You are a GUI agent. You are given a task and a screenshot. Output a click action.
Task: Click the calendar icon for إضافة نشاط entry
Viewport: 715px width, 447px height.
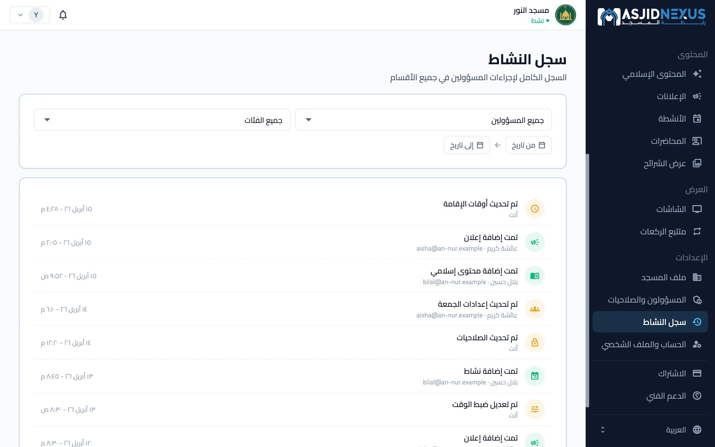(535, 376)
